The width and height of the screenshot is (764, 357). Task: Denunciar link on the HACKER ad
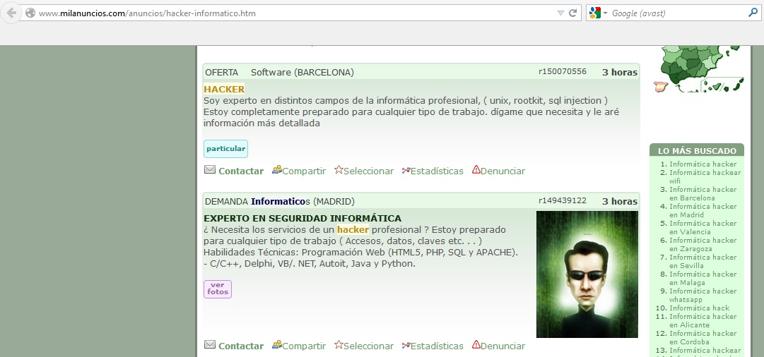coord(503,171)
